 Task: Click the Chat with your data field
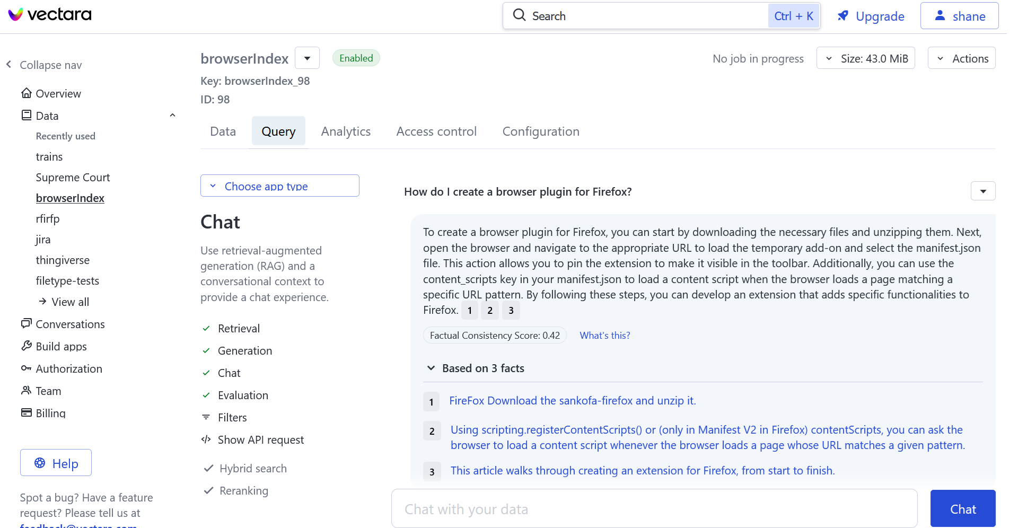[654, 509]
